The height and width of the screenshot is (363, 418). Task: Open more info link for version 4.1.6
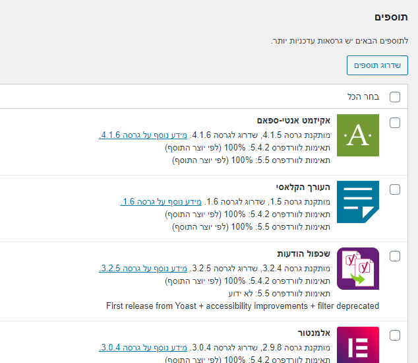[143, 135]
